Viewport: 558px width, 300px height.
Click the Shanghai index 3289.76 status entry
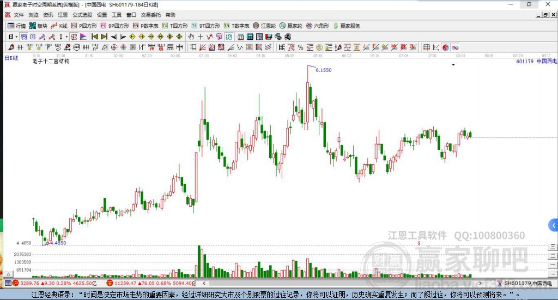click(55, 283)
